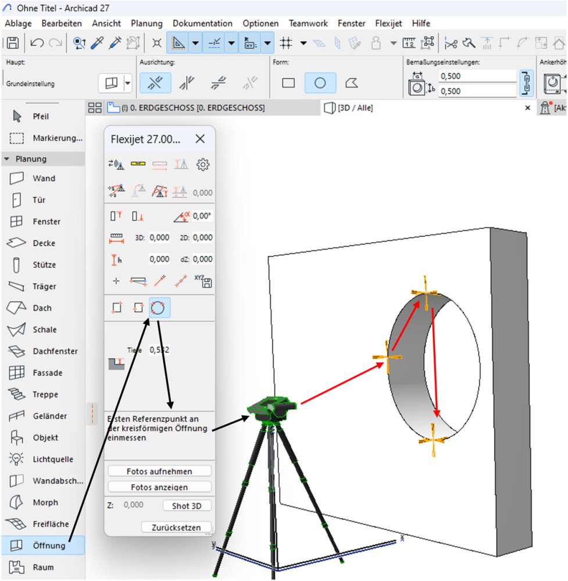Open the Dokumentation menu
The width and height of the screenshot is (568, 581).
(x=202, y=23)
